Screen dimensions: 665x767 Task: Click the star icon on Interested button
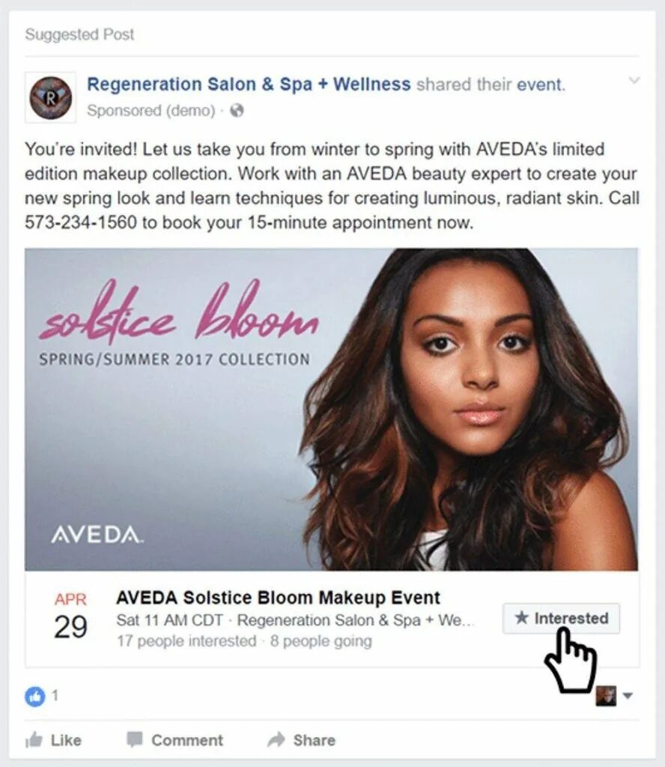point(522,618)
